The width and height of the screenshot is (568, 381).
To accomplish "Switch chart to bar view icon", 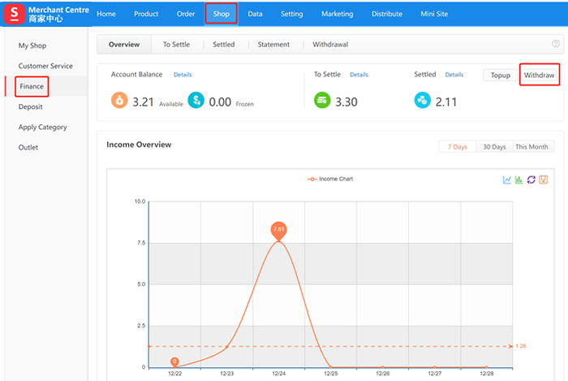I will (519, 180).
